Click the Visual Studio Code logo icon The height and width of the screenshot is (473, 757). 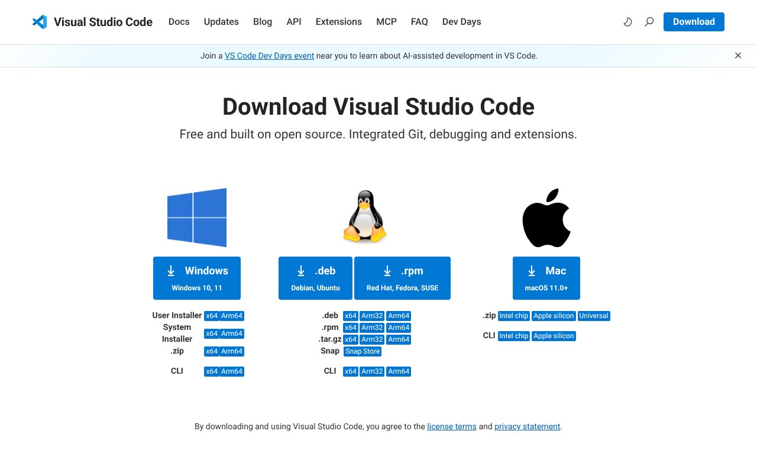coord(40,22)
